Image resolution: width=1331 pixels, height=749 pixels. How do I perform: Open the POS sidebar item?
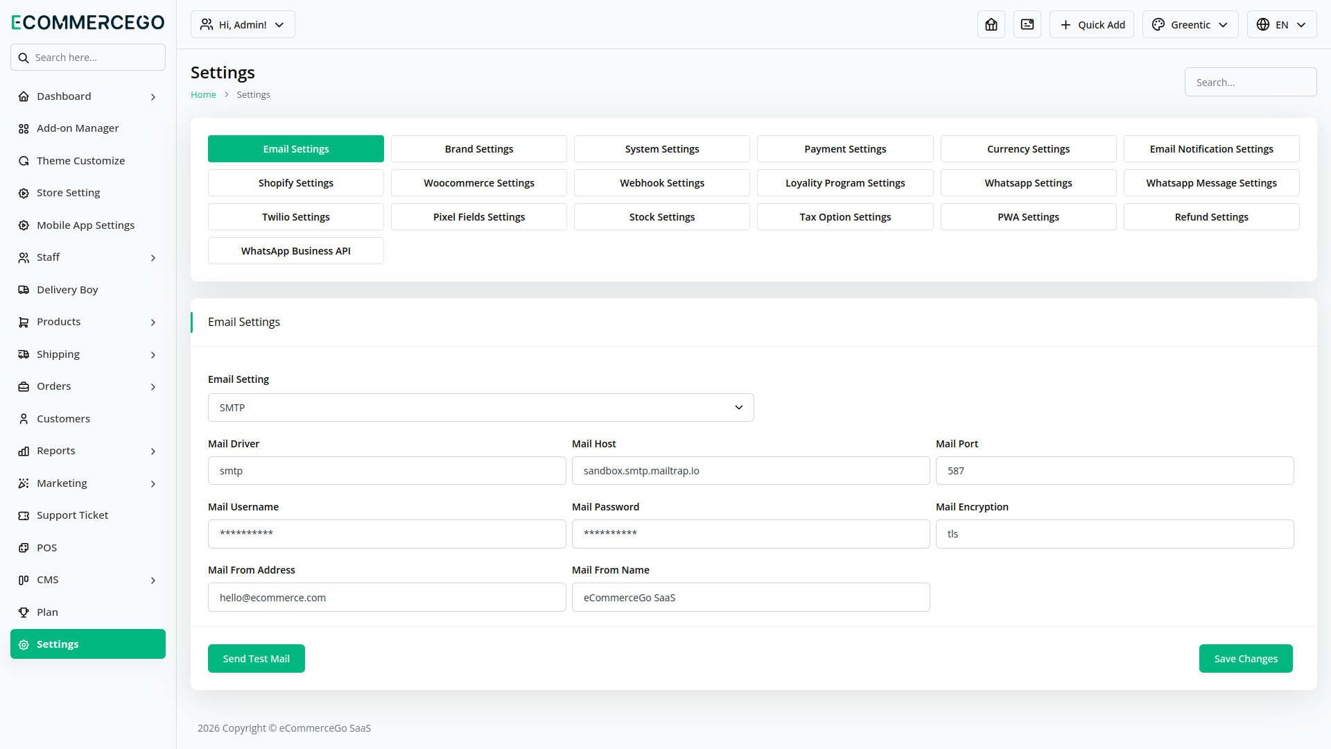click(46, 548)
